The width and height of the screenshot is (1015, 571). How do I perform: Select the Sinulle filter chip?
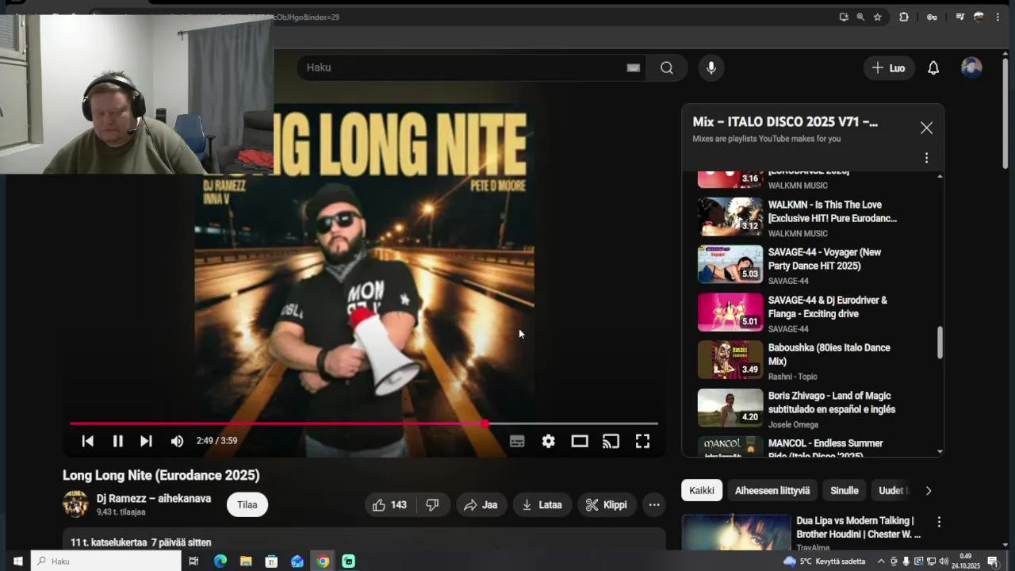(844, 490)
